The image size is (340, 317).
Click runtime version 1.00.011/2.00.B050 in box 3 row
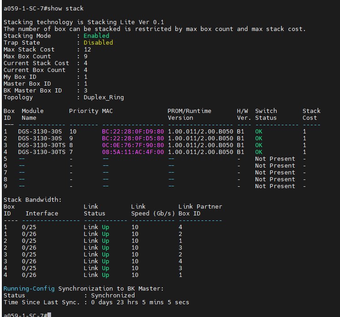(x=201, y=145)
